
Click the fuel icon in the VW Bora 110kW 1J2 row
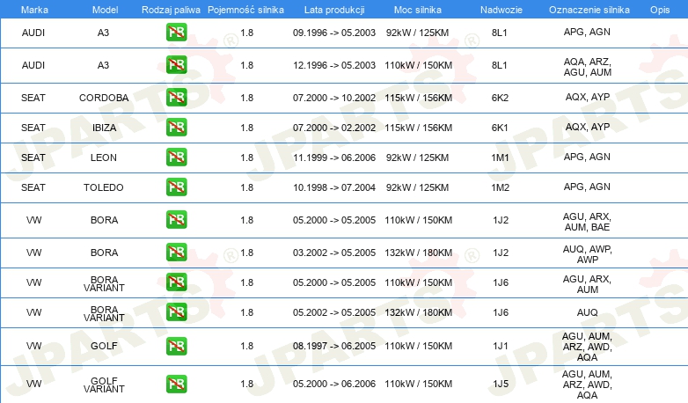pos(176,219)
